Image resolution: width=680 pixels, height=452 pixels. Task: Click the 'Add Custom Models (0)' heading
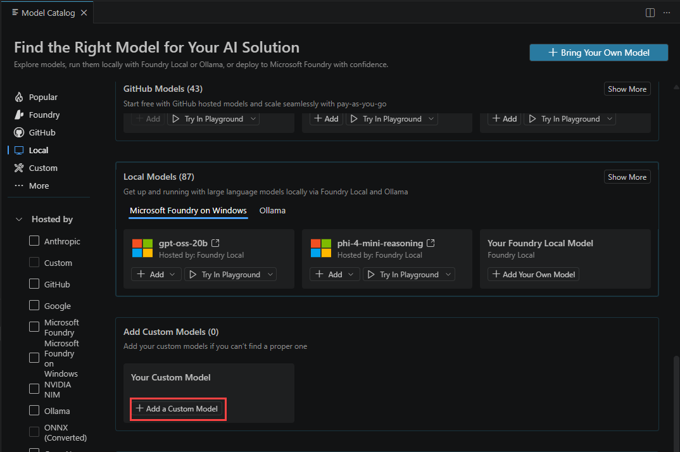(171, 332)
